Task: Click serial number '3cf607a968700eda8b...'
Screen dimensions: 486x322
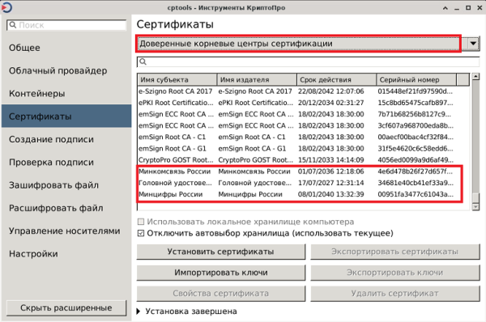Action: (416, 125)
